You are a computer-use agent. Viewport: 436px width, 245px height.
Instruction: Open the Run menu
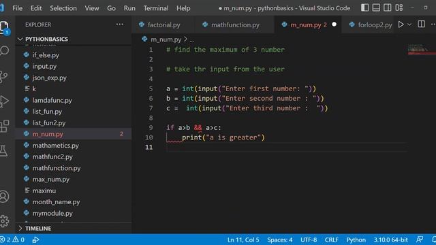pos(129,8)
